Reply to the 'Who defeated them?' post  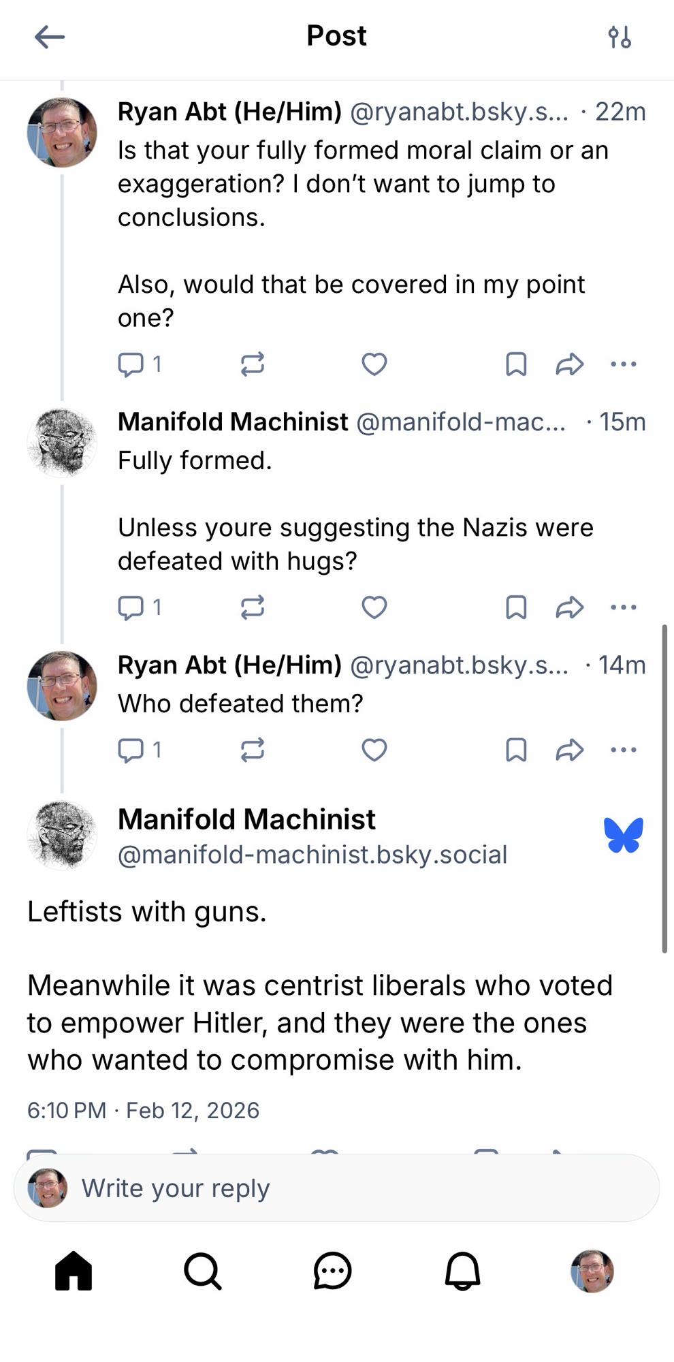[x=131, y=750]
